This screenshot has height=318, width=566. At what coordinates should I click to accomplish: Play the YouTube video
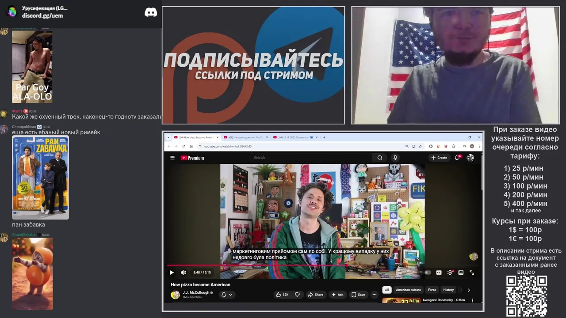click(x=172, y=273)
